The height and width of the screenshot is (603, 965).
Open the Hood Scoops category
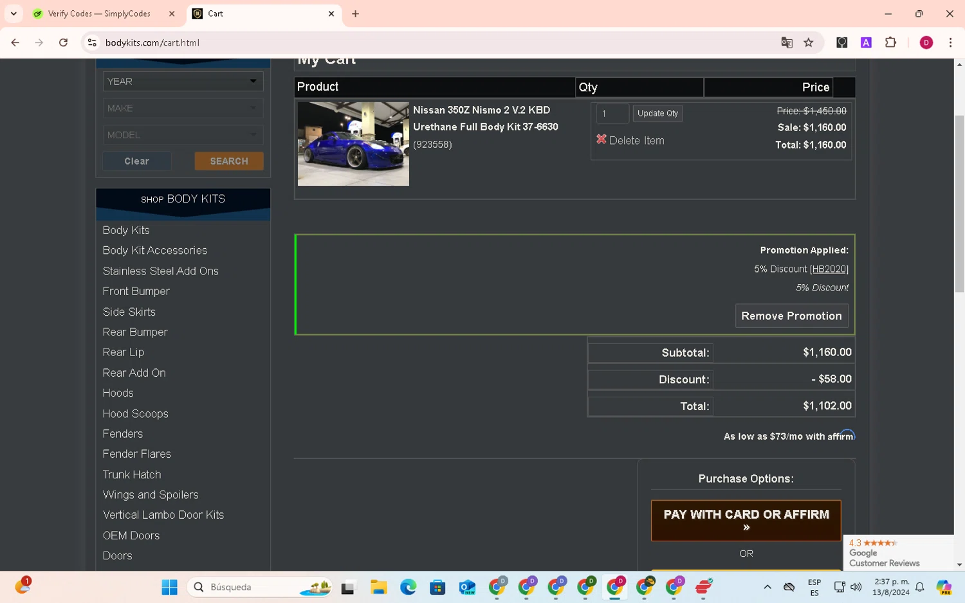click(x=136, y=414)
